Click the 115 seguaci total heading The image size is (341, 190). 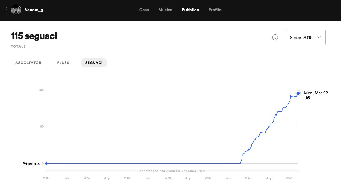[x=34, y=36]
